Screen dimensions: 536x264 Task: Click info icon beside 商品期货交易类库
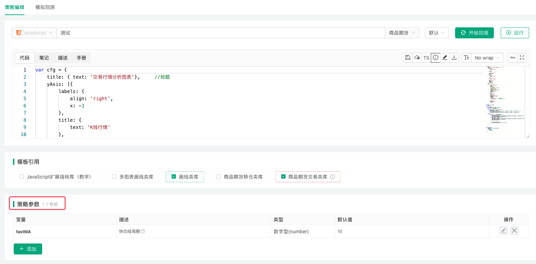click(x=332, y=177)
